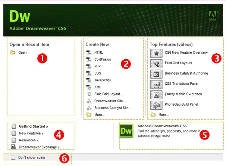The width and height of the screenshot is (226, 166).
Task: Click the Adobe logo in the banner
Action: click(x=213, y=16)
